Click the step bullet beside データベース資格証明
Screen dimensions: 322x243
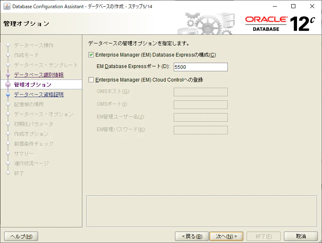8,95
